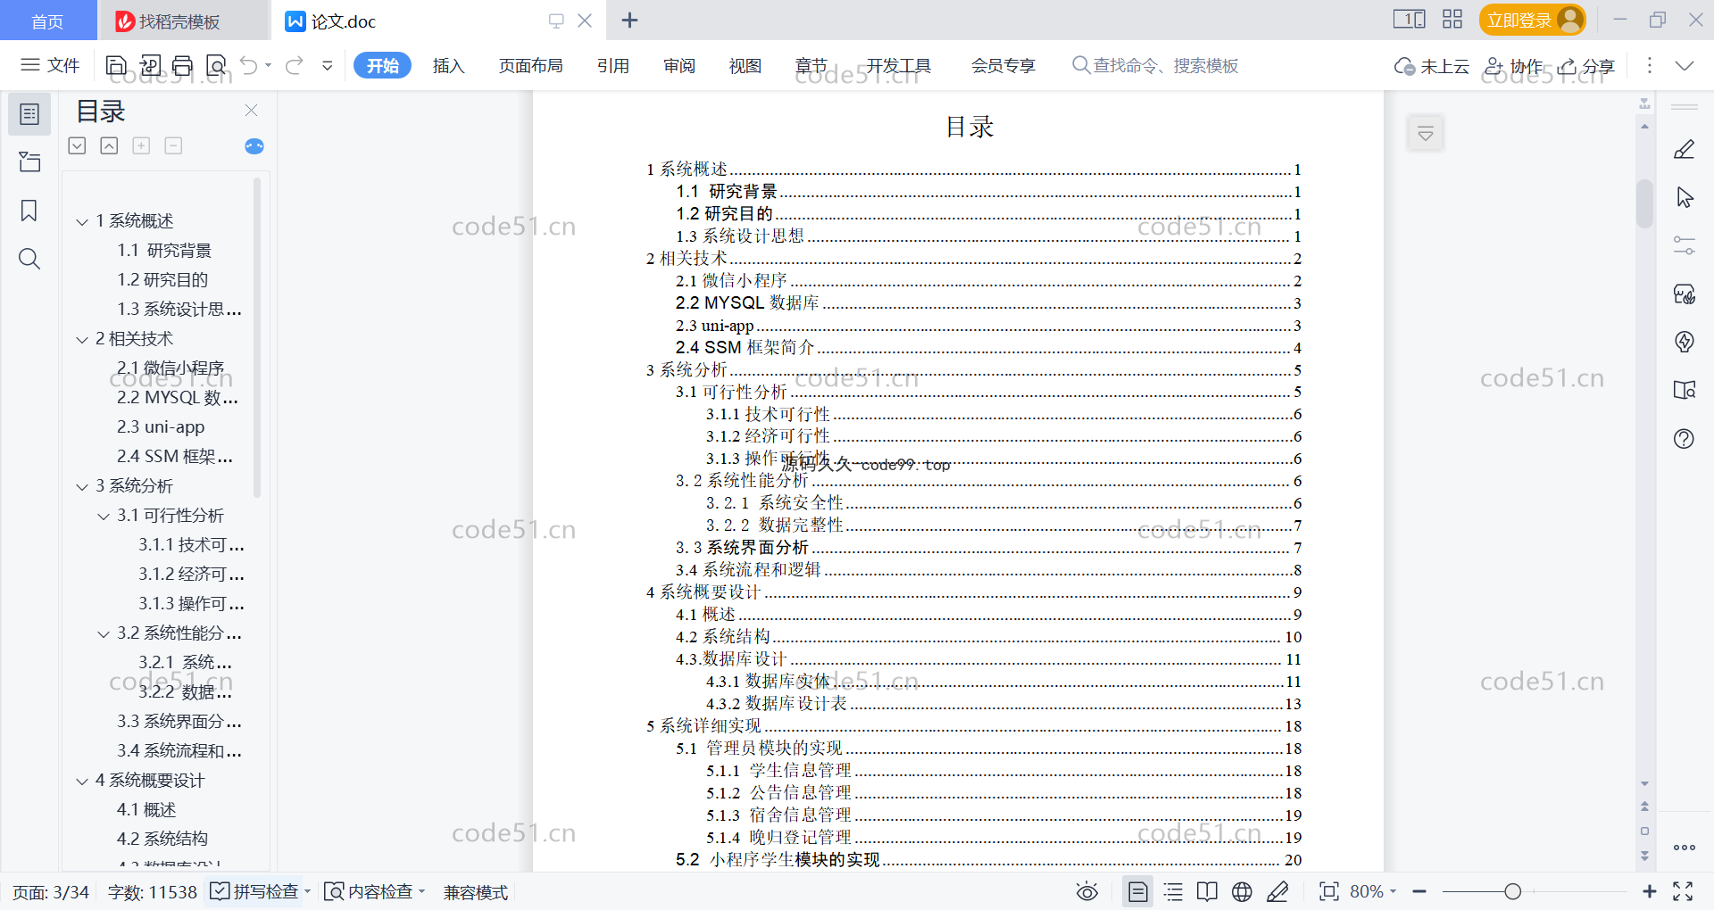Open a new tab with plus
Image resolution: width=1714 pixels, height=910 pixels.
point(629,20)
